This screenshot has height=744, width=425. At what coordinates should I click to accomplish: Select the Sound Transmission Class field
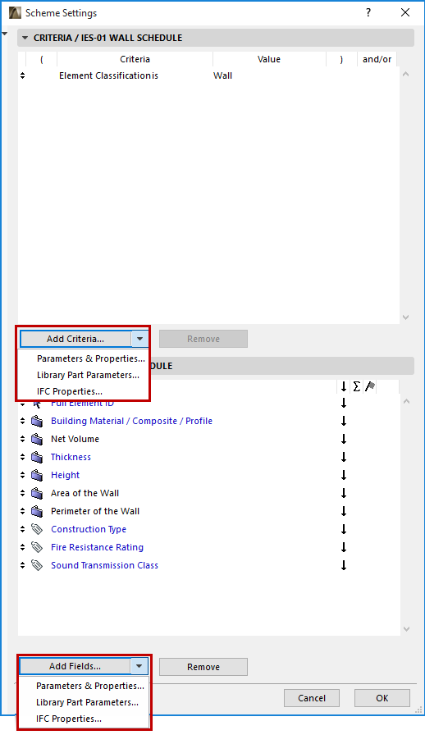click(x=104, y=565)
